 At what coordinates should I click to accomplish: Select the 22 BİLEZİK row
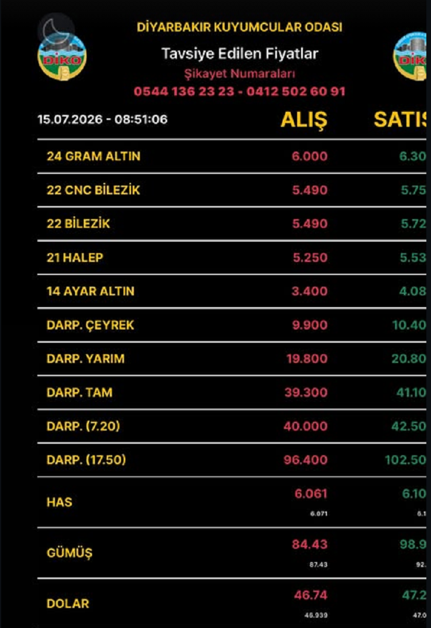click(232, 223)
